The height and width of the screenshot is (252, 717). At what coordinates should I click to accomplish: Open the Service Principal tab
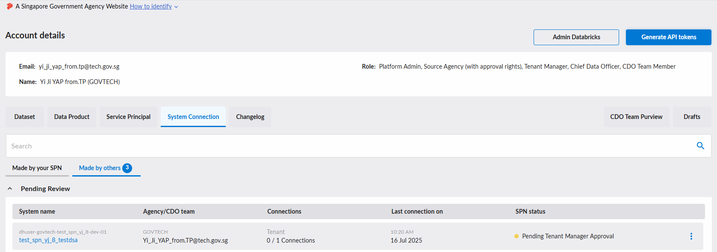(128, 117)
